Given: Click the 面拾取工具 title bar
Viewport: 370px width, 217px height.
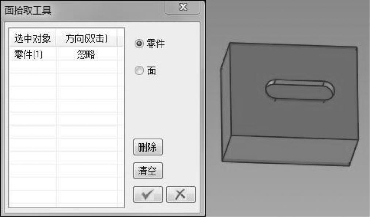Looking at the screenshot, I should (83, 10).
